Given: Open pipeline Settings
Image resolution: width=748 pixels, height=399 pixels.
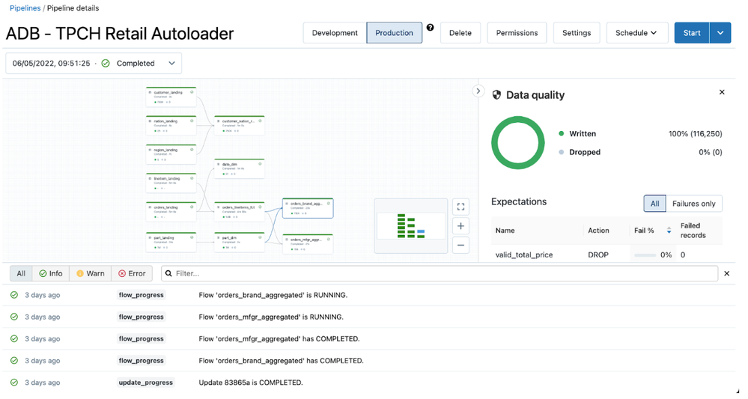Looking at the screenshot, I should click(x=577, y=33).
